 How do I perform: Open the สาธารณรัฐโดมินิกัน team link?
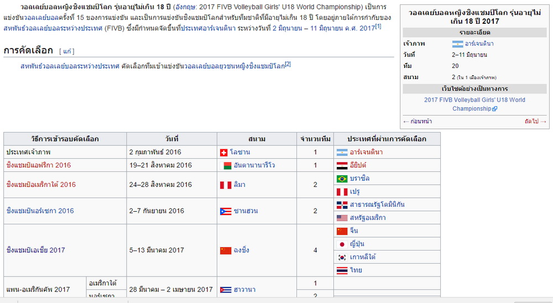click(x=377, y=205)
